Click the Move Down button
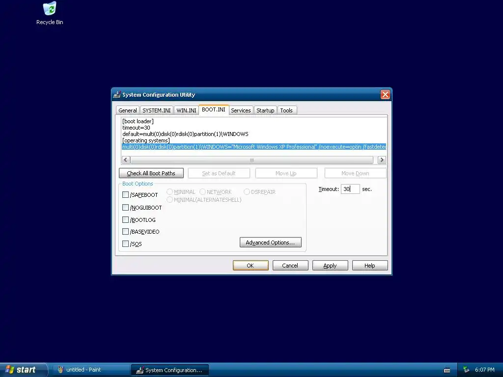 (x=355, y=173)
